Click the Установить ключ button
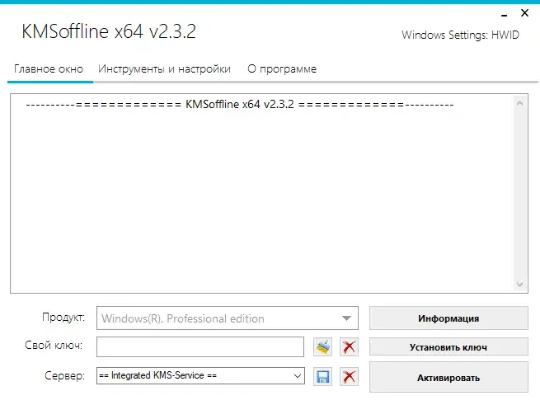This screenshot has height=405, width=540. [448, 346]
